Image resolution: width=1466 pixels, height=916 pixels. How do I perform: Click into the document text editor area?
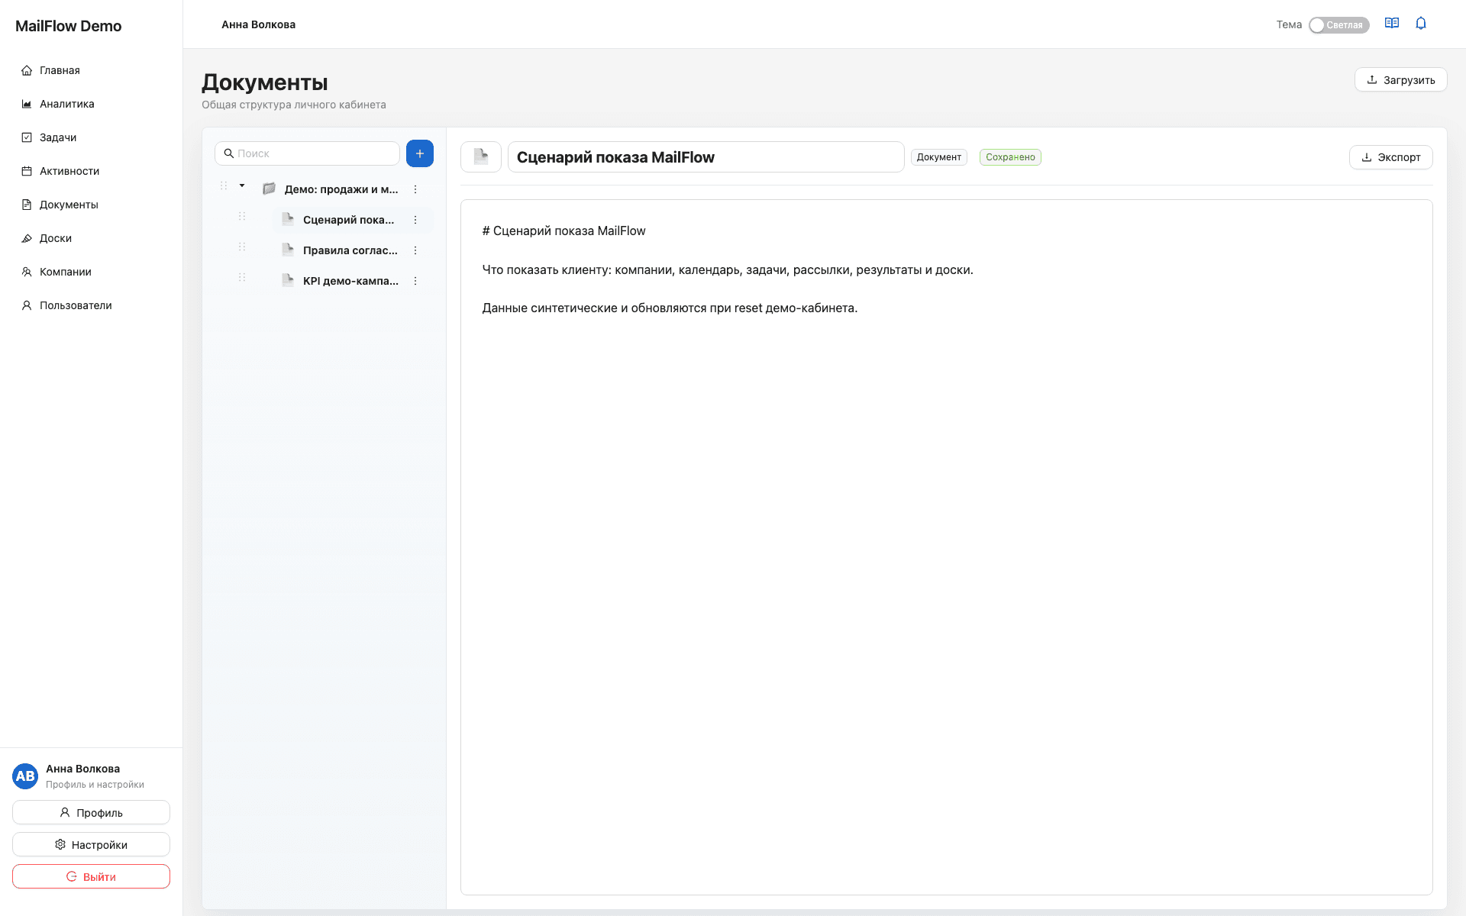coord(946,547)
